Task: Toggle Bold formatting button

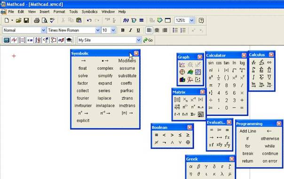Action: pyautogui.click(x=123, y=30)
